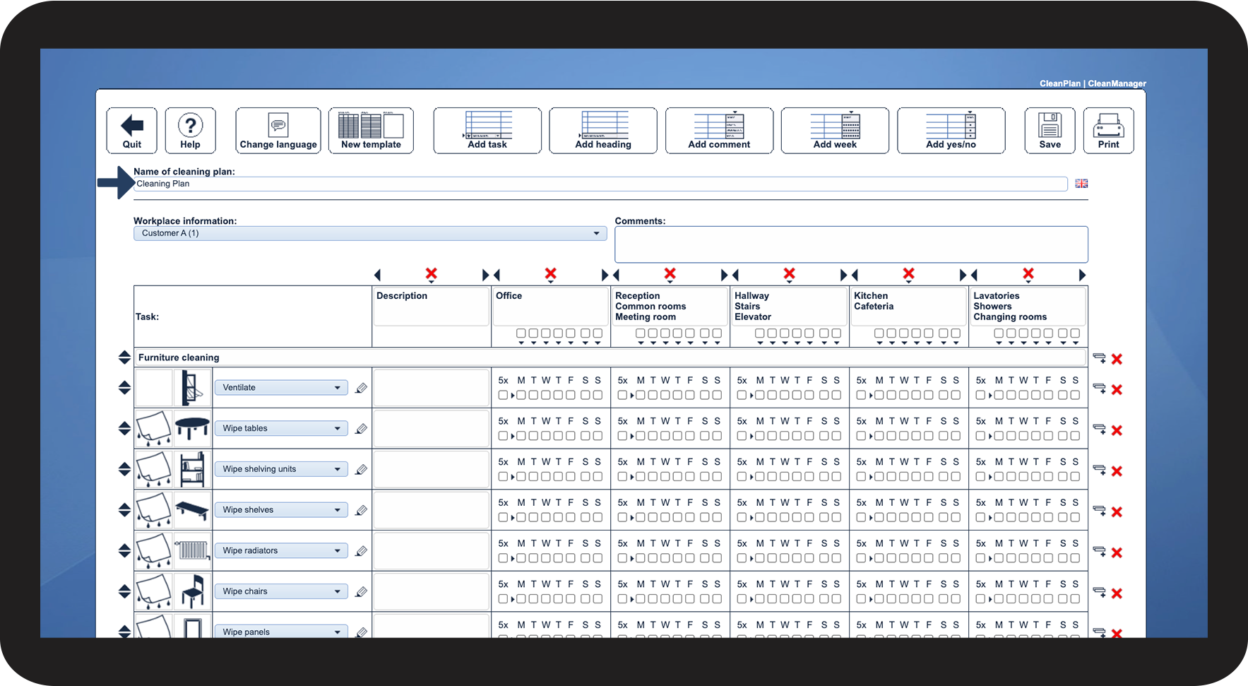Click the Change language button
Screen dimensions: 1248x686
278,131
